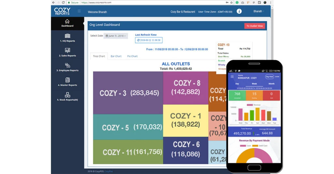Open the 2. Sales Reports menu label
The width and height of the screenshot is (334, 174).
click(67, 56)
